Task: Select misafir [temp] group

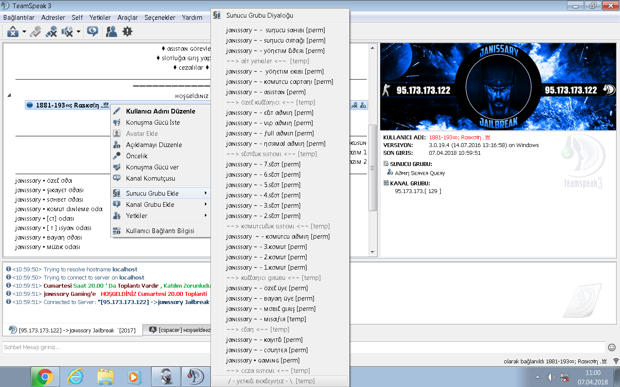Action: 280,319
